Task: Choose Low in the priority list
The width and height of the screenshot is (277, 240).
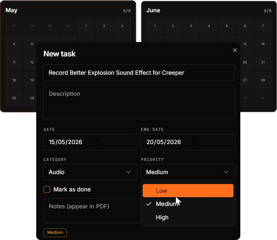Action: pos(188,190)
